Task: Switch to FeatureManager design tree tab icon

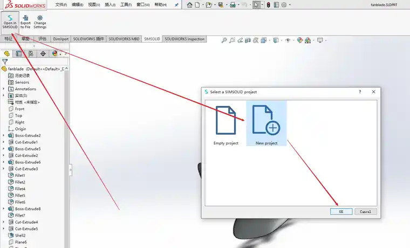Action: (x=7, y=53)
